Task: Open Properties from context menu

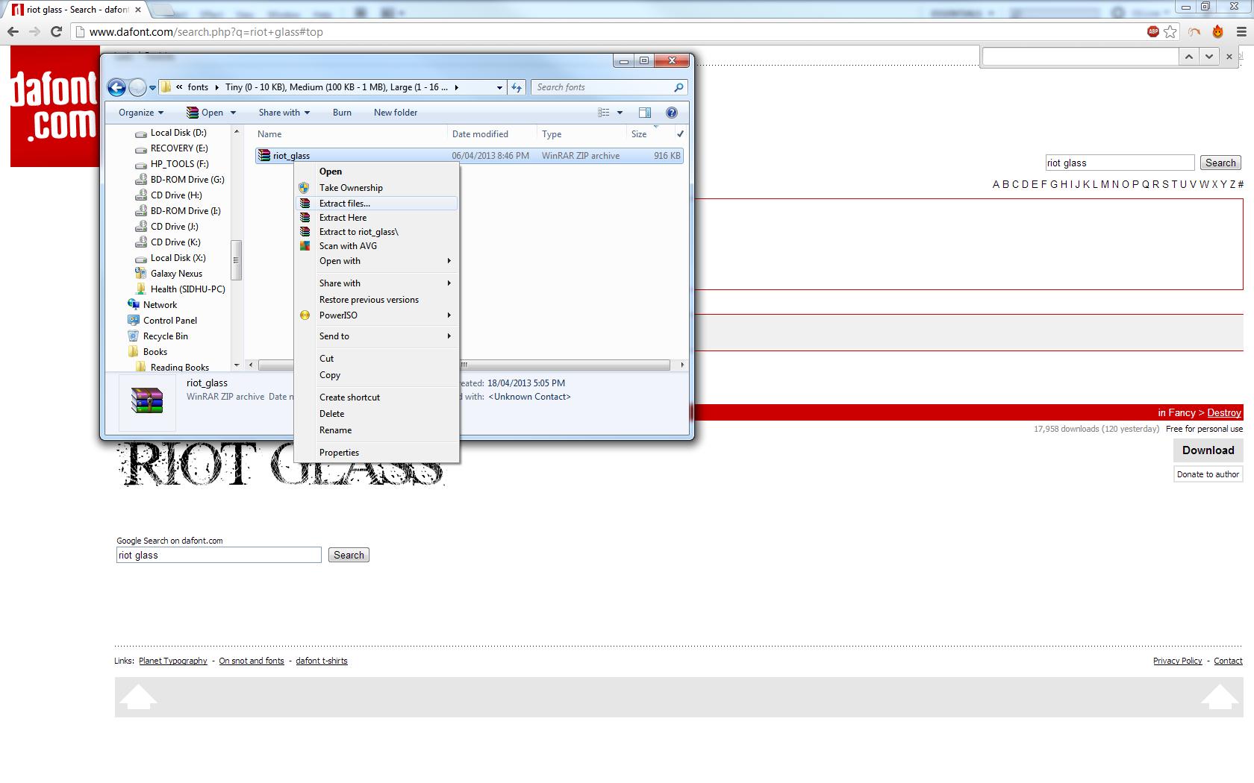Action: [377, 453]
